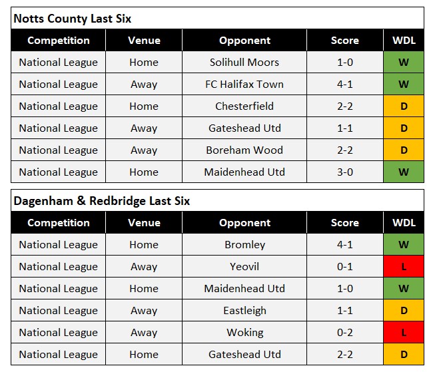Select the Woking opponent cell
435x372 pixels.
[244, 333]
